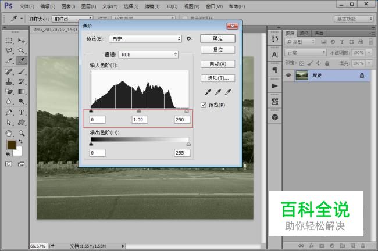Select the Pen tool

tap(9, 112)
